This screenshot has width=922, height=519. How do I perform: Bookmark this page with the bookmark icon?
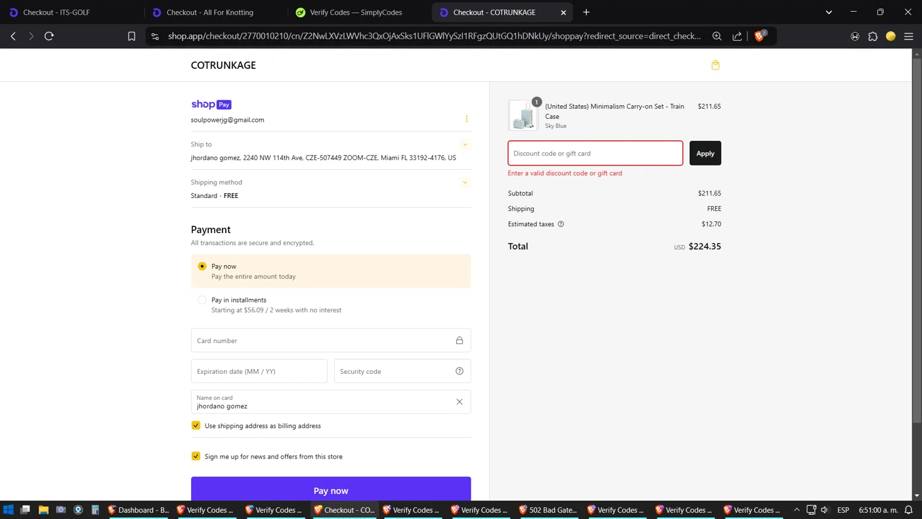pyautogui.click(x=132, y=36)
